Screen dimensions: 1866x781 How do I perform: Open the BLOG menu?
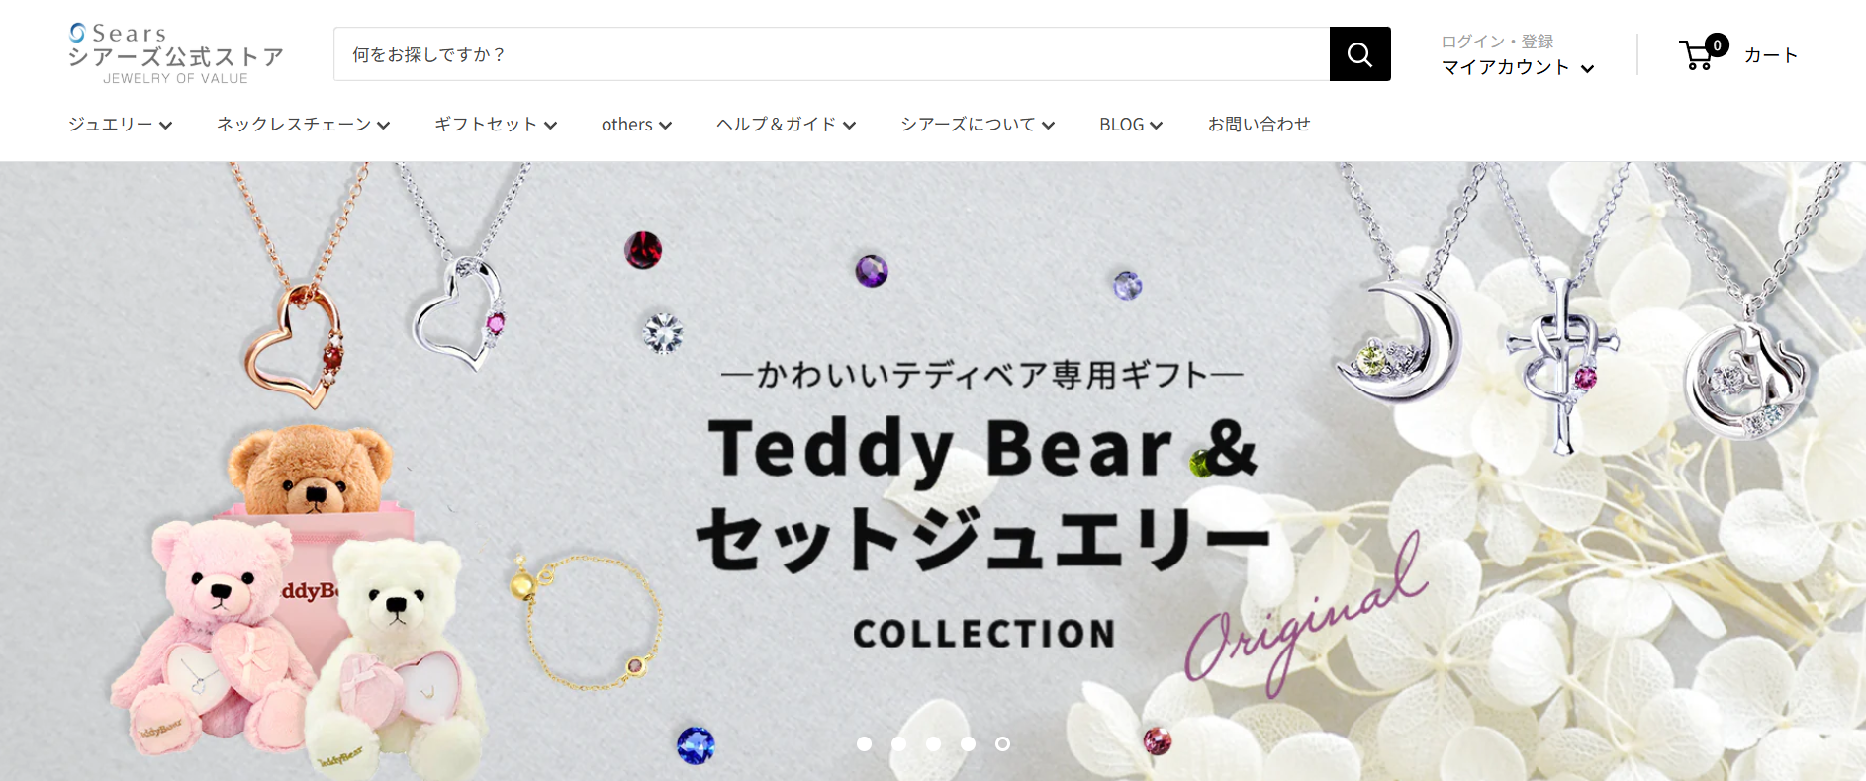[1131, 125]
